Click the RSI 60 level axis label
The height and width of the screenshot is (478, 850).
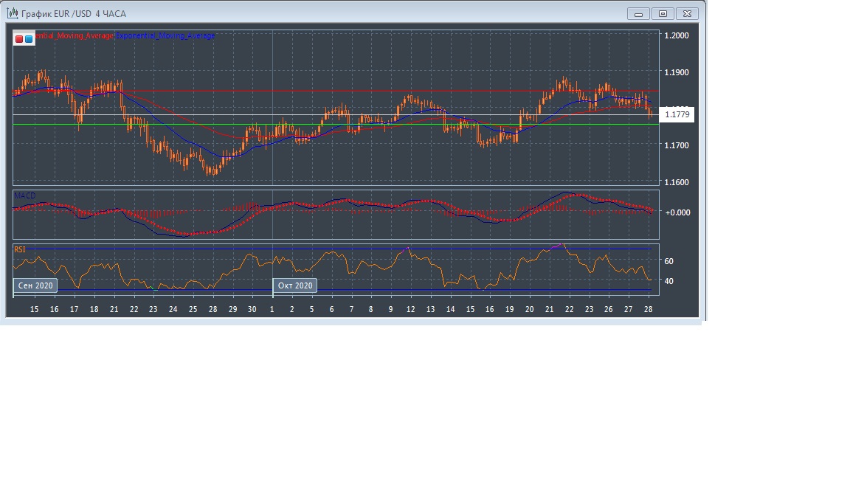pyautogui.click(x=668, y=261)
